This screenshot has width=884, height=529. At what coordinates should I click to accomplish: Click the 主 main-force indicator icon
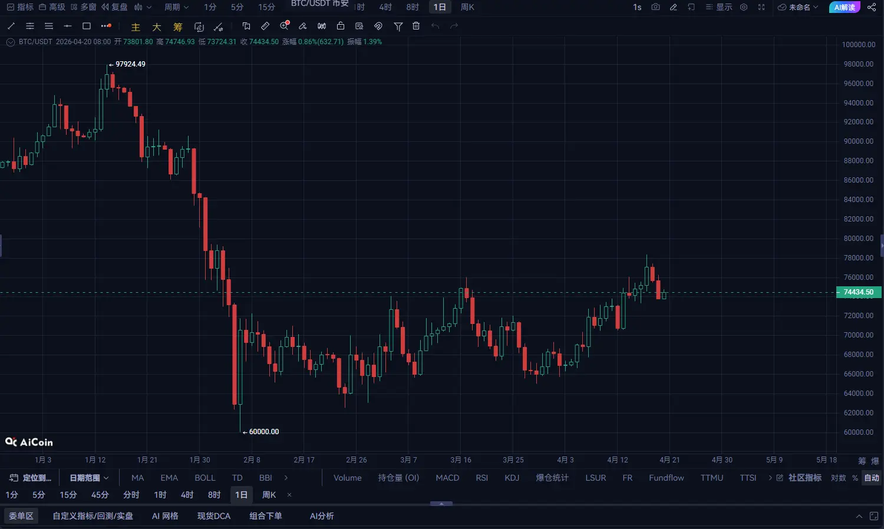[x=136, y=27]
